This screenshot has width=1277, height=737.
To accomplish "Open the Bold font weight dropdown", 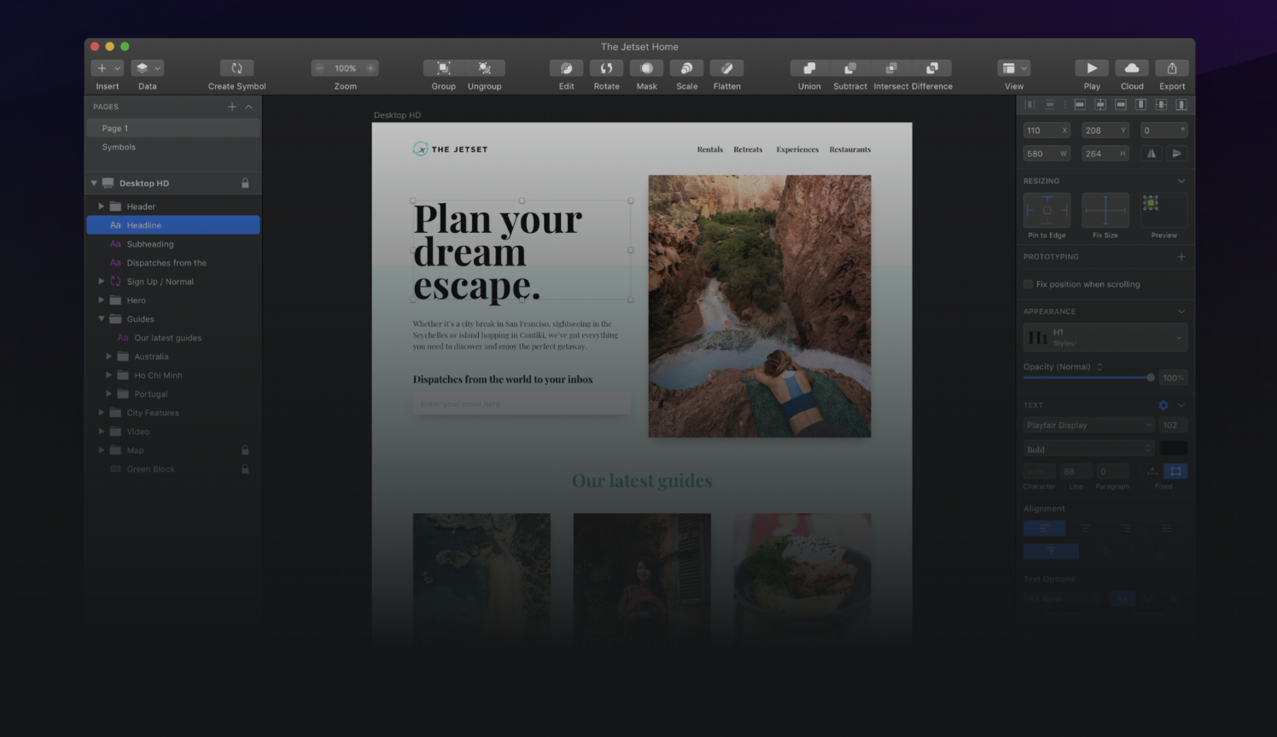I will (1089, 449).
